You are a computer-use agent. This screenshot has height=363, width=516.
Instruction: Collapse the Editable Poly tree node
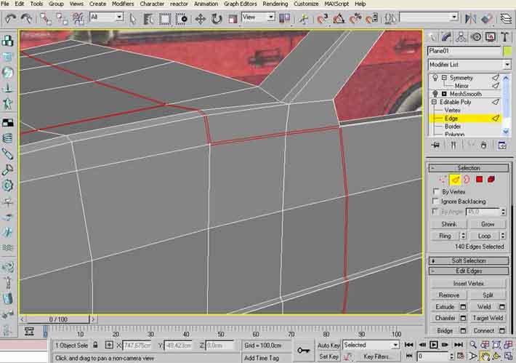(435, 102)
